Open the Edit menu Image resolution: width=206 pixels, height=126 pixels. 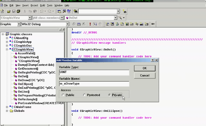(x=12, y=5)
